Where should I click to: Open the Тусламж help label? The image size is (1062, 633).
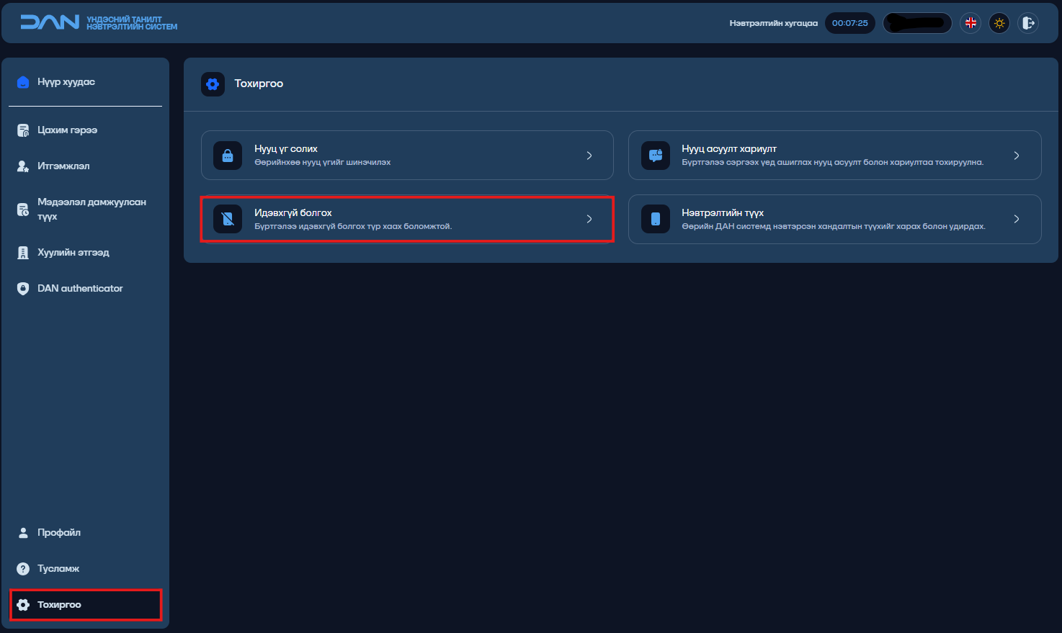pyautogui.click(x=58, y=569)
